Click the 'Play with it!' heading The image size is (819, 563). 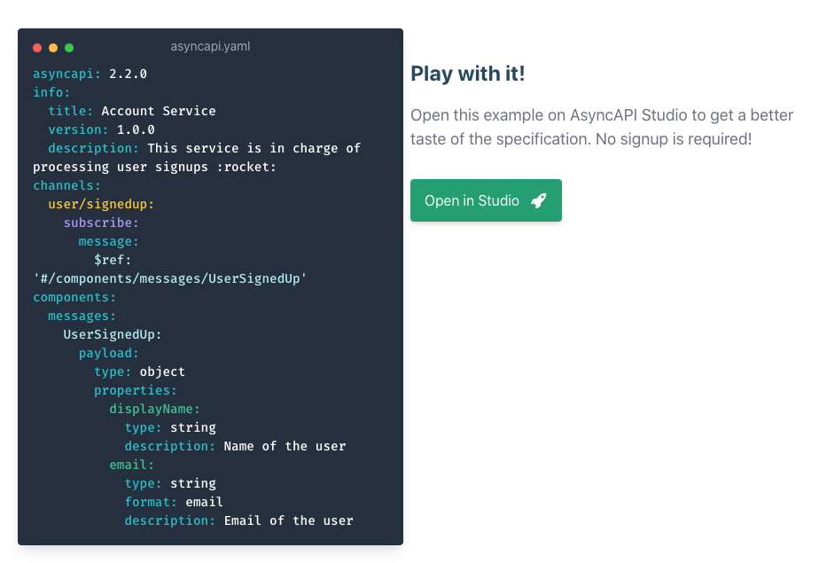(x=467, y=74)
